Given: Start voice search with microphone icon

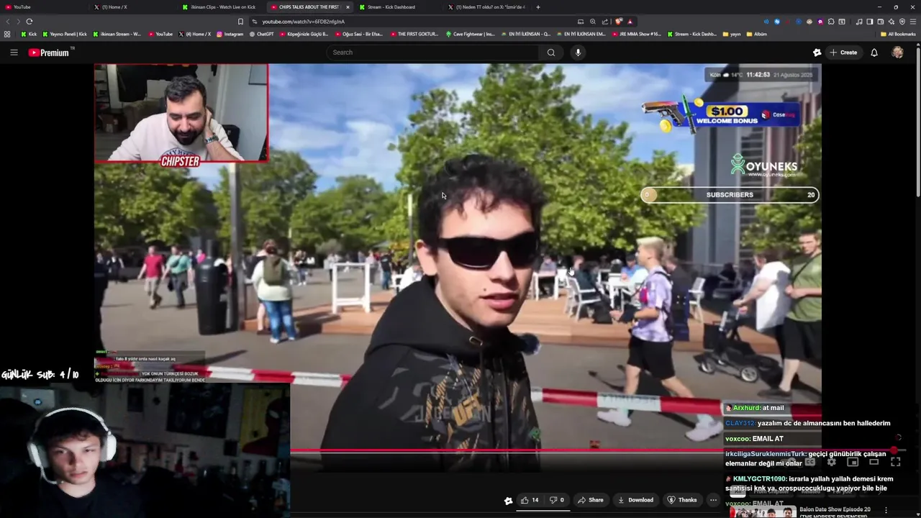Looking at the screenshot, I should (578, 53).
